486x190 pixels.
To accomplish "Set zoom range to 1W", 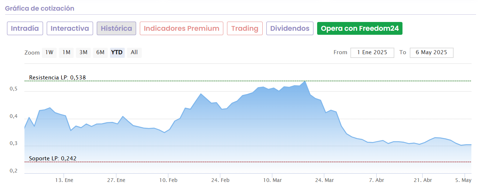I will pyautogui.click(x=49, y=52).
